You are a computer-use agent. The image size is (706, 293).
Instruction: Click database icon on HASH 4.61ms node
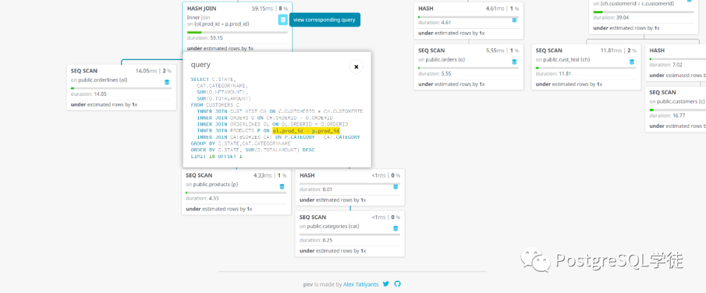(x=514, y=20)
